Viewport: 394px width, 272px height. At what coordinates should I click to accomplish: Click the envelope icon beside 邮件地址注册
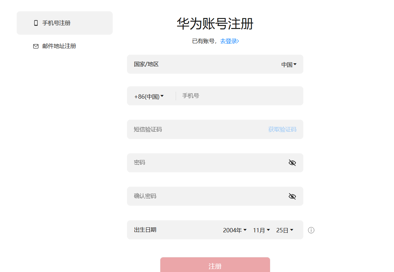(36, 46)
